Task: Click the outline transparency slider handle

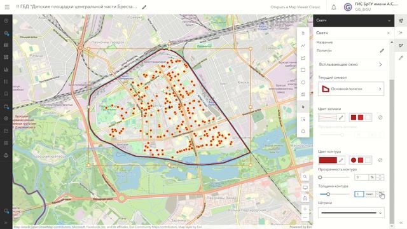Action: tap(320, 177)
